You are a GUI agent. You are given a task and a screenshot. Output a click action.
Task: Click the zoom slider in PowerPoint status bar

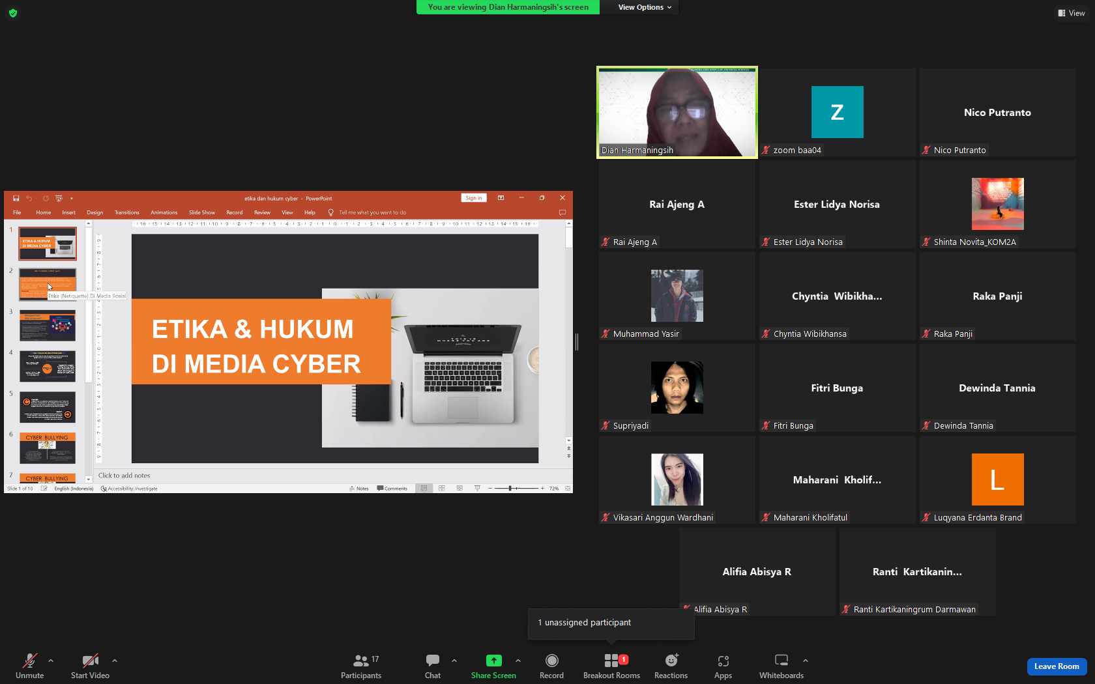point(517,489)
